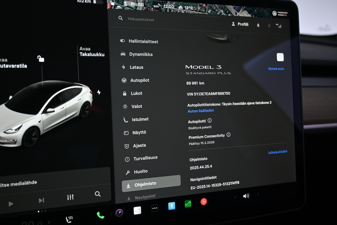Tap the search icon in the media player
The image size is (337, 225).
(x=98, y=194)
